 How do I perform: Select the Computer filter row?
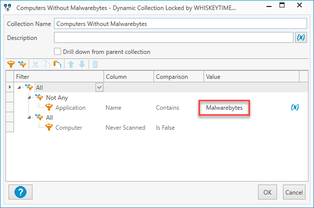[x=68, y=128]
